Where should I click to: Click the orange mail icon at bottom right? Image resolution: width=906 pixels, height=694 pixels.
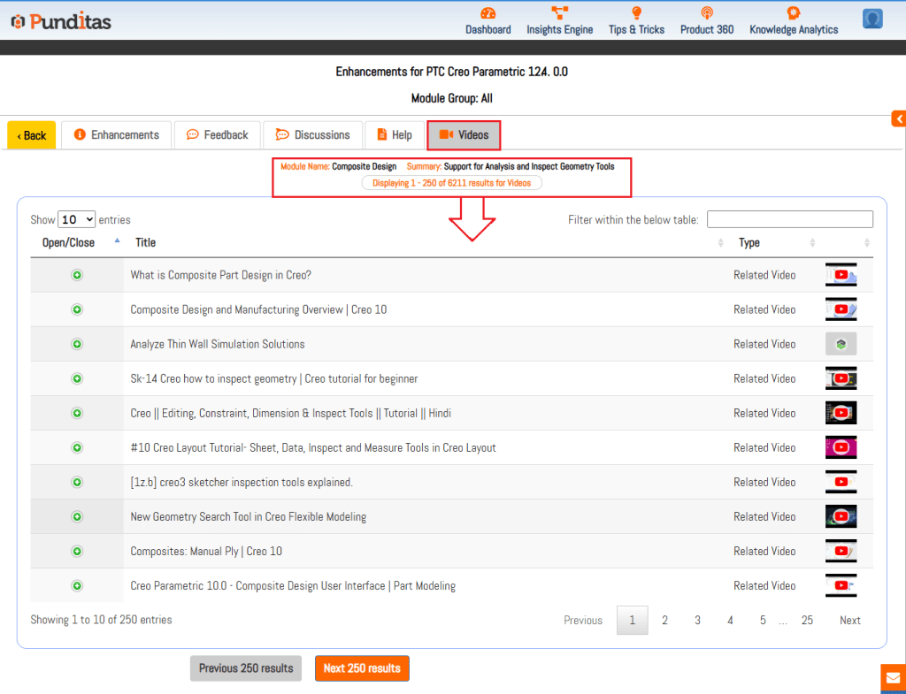(893, 678)
